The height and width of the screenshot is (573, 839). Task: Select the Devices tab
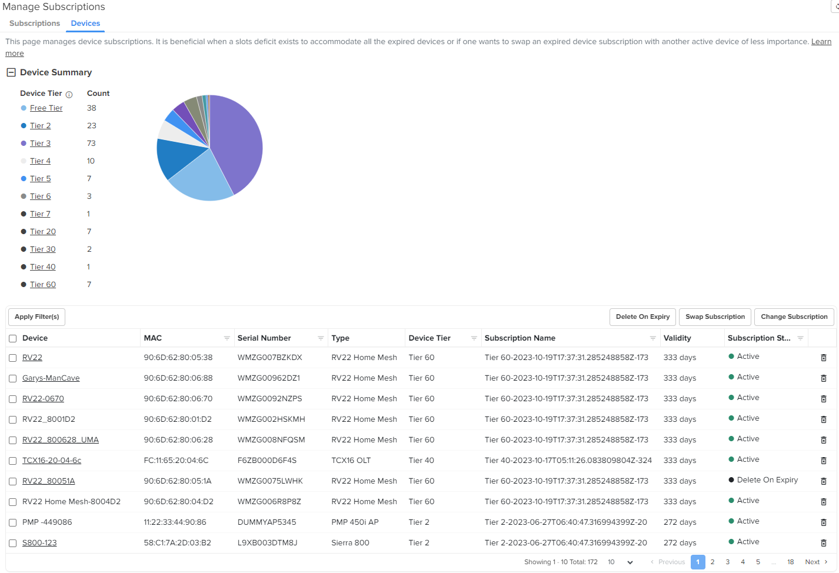tap(85, 24)
